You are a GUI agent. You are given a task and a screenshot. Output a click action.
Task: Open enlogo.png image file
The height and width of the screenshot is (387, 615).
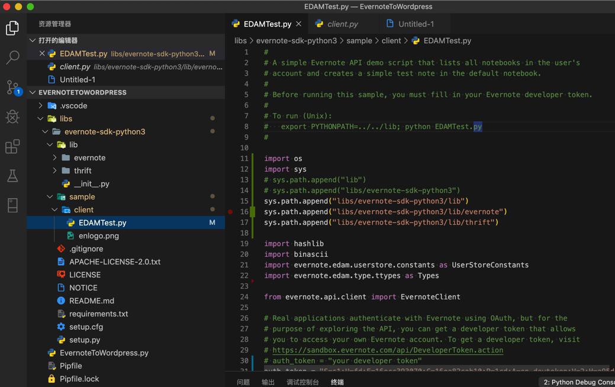click(x=125, y=236)
